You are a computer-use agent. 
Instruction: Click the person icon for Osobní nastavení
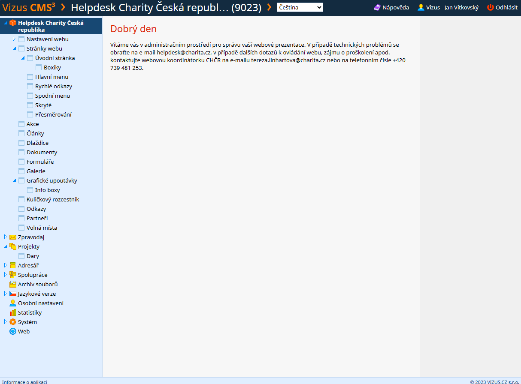click(13, 303)
